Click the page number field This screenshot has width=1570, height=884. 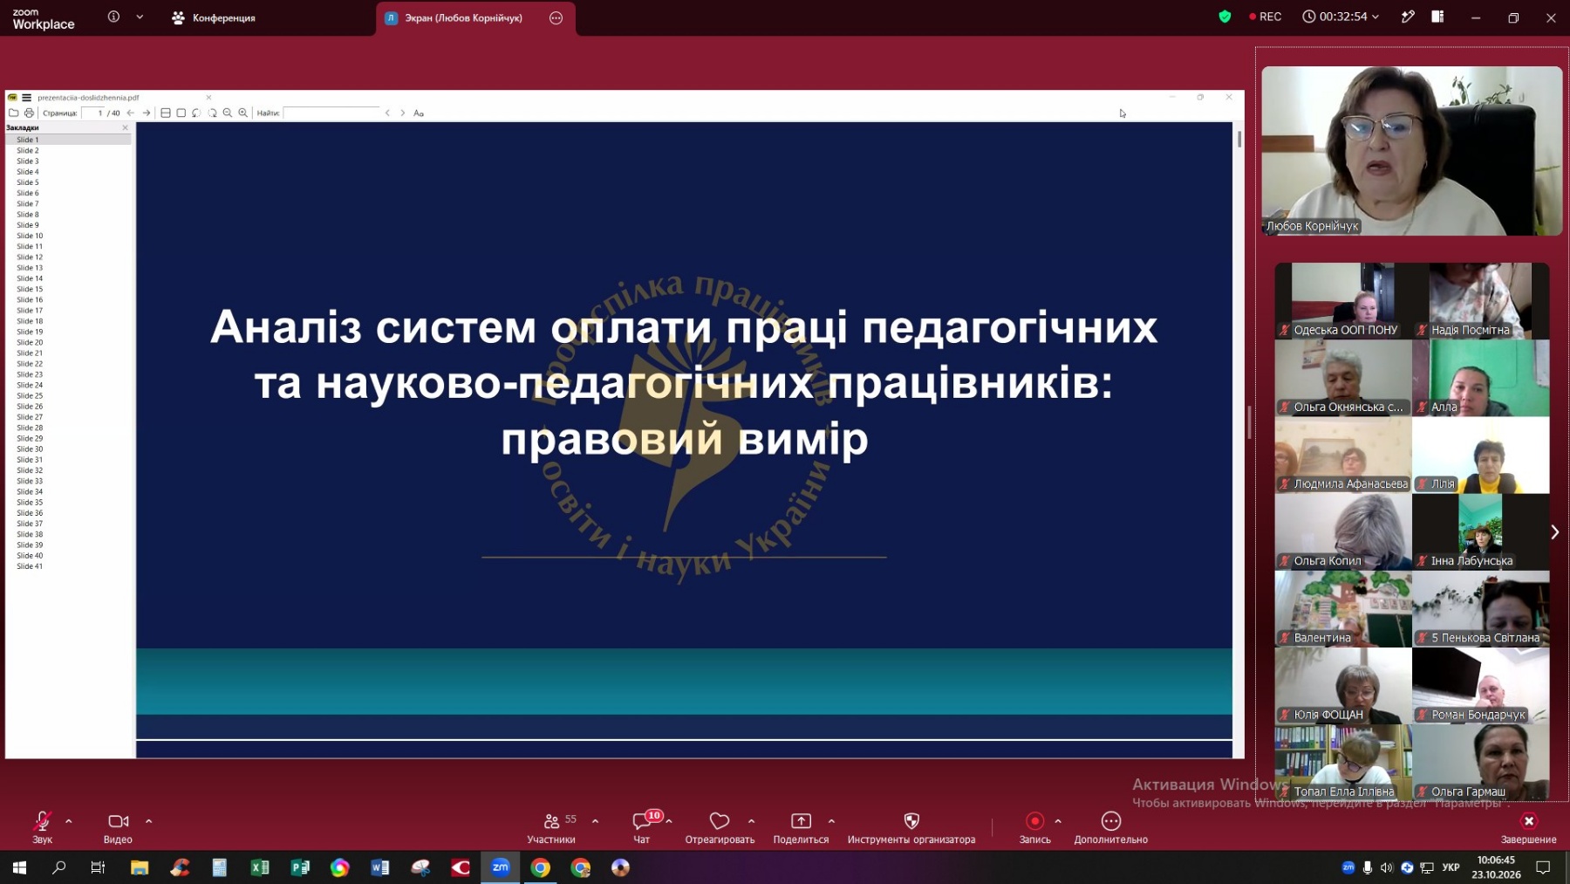[93, 113]
